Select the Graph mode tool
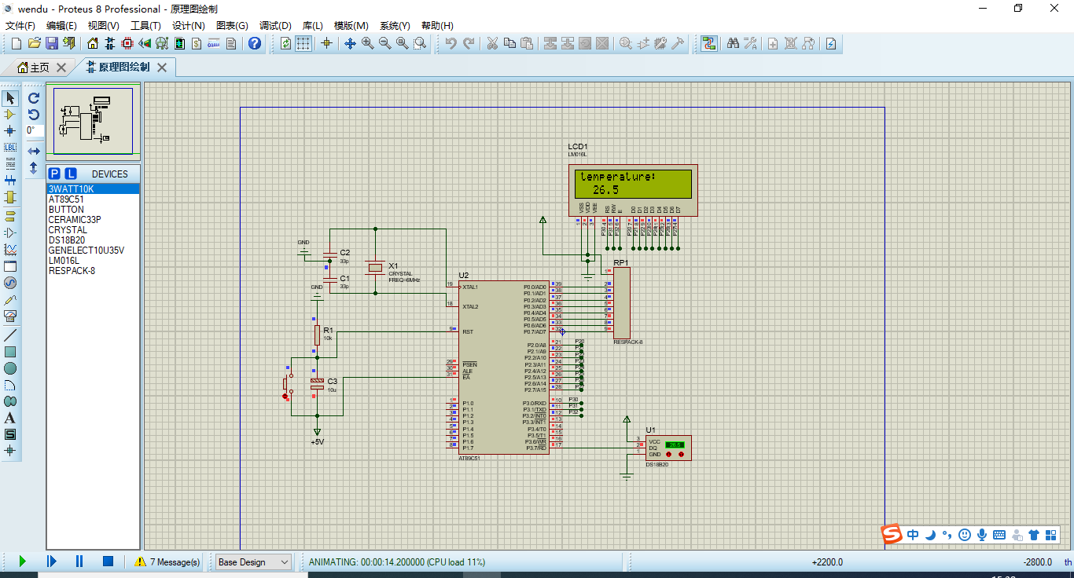The height and width of the screenshot is (578, 1074). [10, 249]
